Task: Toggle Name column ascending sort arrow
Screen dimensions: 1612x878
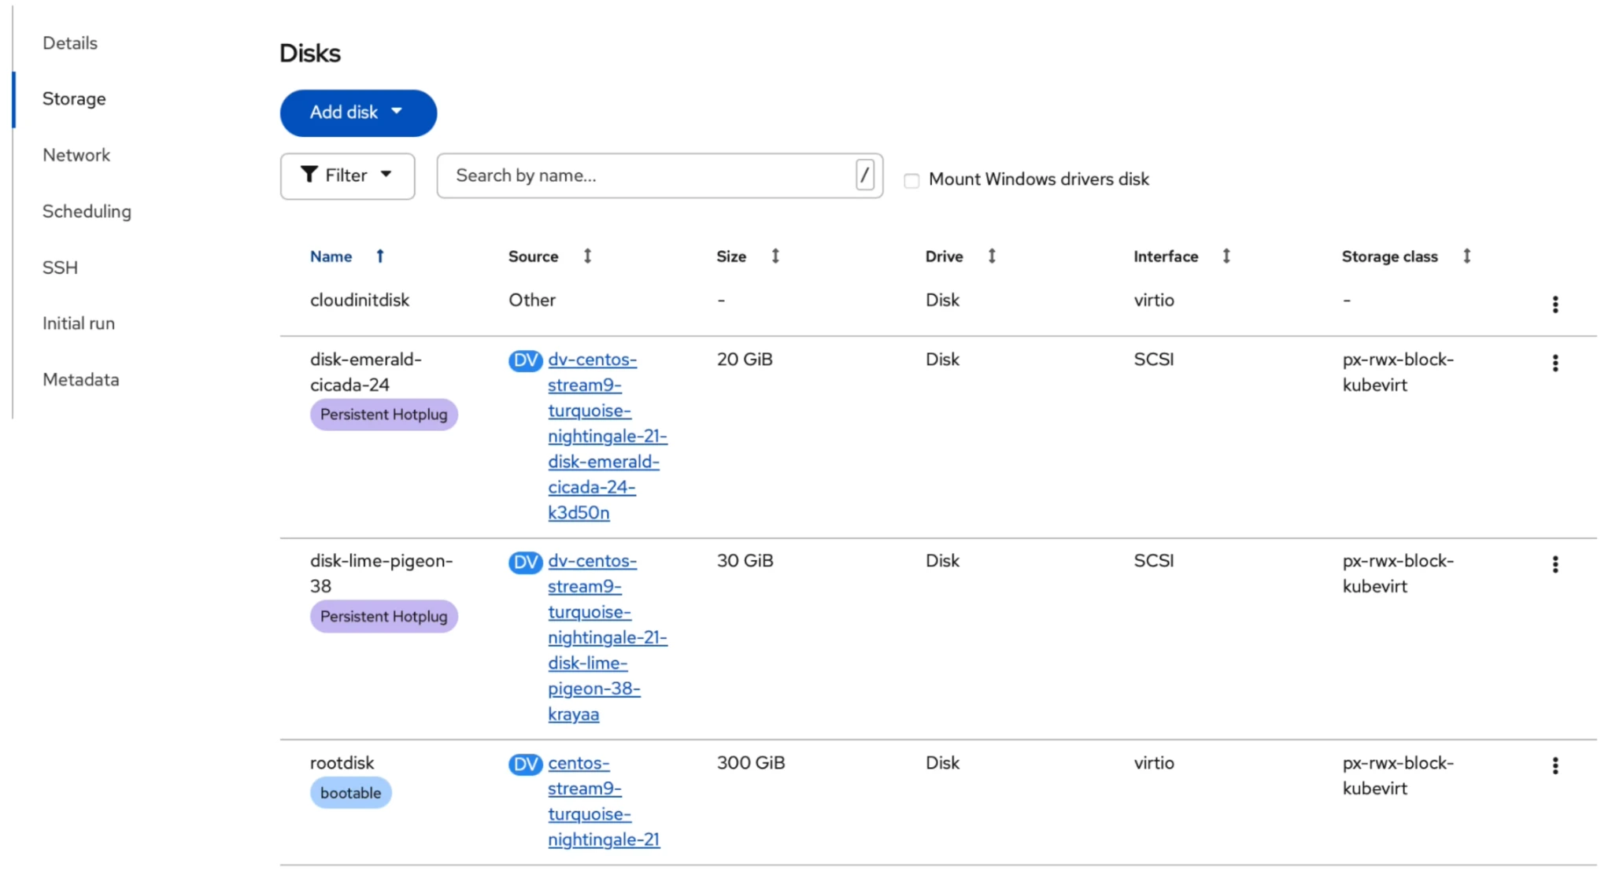Action: [x=380, y=256]
